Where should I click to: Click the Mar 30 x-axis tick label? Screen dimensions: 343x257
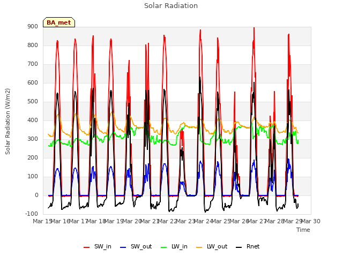click(311, 221)
